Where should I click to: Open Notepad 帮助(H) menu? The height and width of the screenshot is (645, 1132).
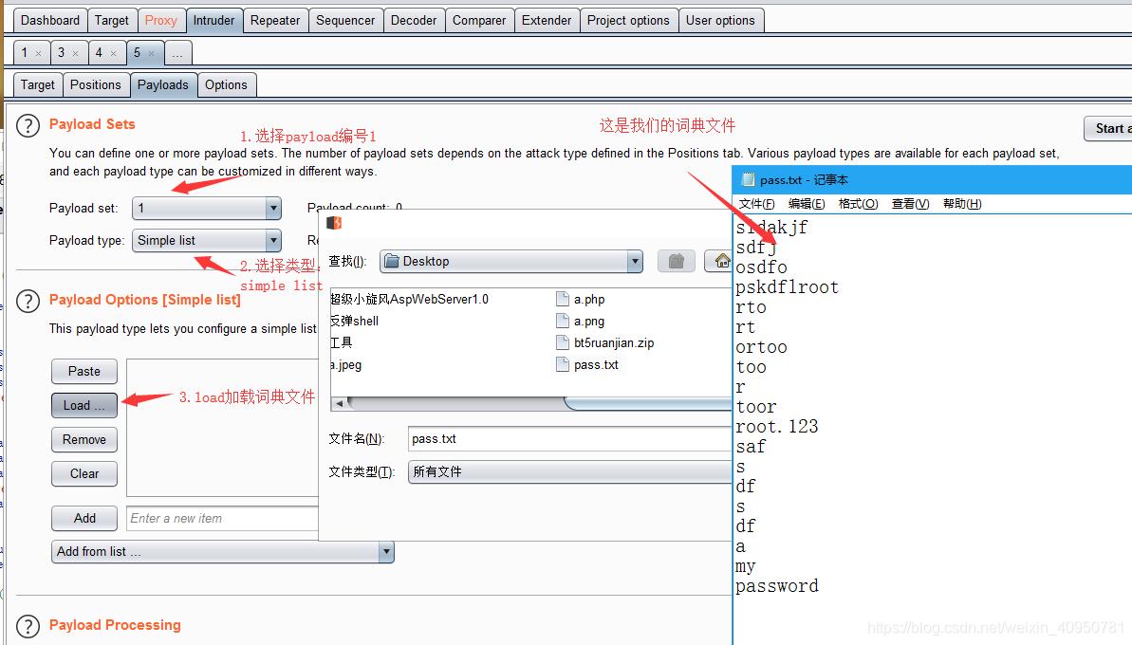962,204
